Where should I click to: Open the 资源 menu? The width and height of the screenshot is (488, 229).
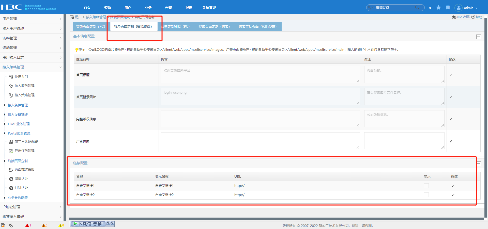[x=108, y=8]
